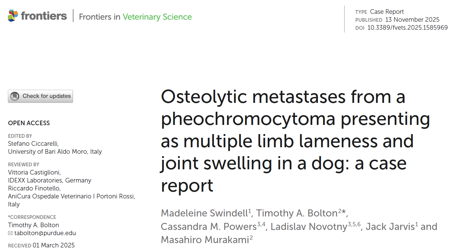Select author Madeleine Swindell

tap(204, 213)
